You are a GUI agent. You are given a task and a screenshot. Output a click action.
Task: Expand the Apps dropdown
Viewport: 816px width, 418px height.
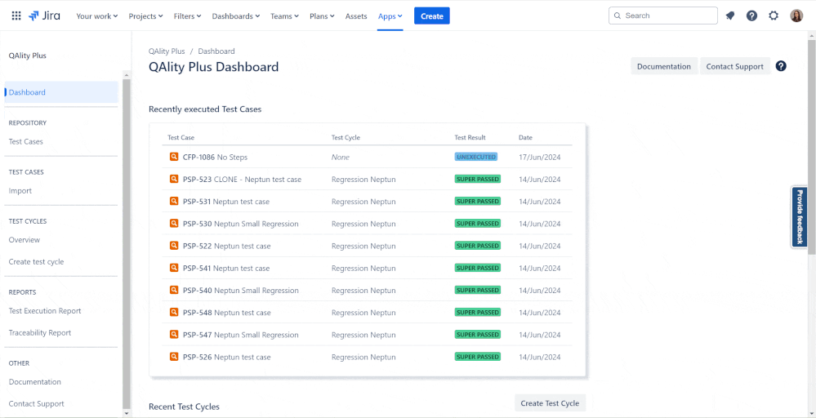(390, 16)
